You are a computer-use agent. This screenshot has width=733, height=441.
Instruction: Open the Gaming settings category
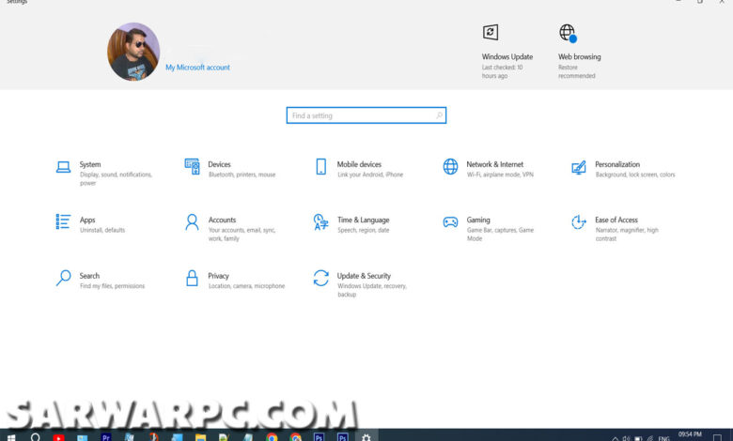[488, 228]
